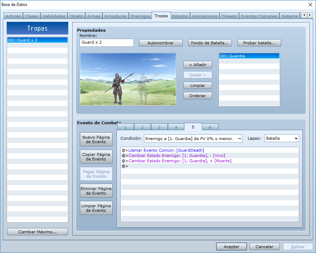Image resolution: width=316 pixels, height=253 pixels.
Task: Click Nuevo Página de Evento
Action: pyautogui.click(x=96, y=139)
